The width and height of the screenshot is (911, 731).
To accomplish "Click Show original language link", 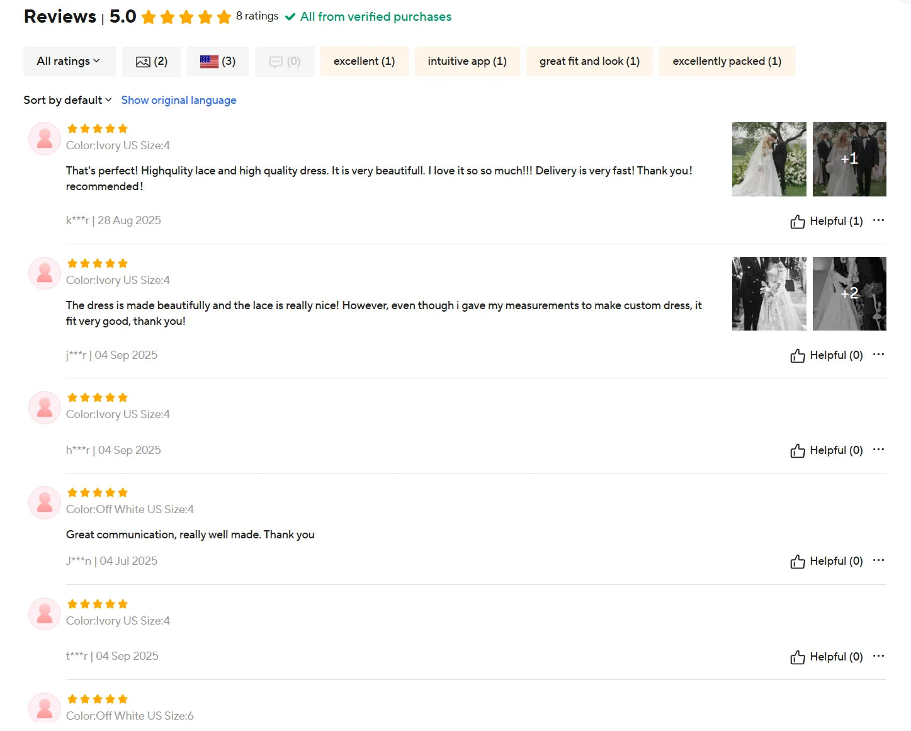I will (x=179, y=100).
